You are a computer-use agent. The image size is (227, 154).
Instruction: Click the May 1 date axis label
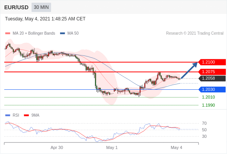112,147
